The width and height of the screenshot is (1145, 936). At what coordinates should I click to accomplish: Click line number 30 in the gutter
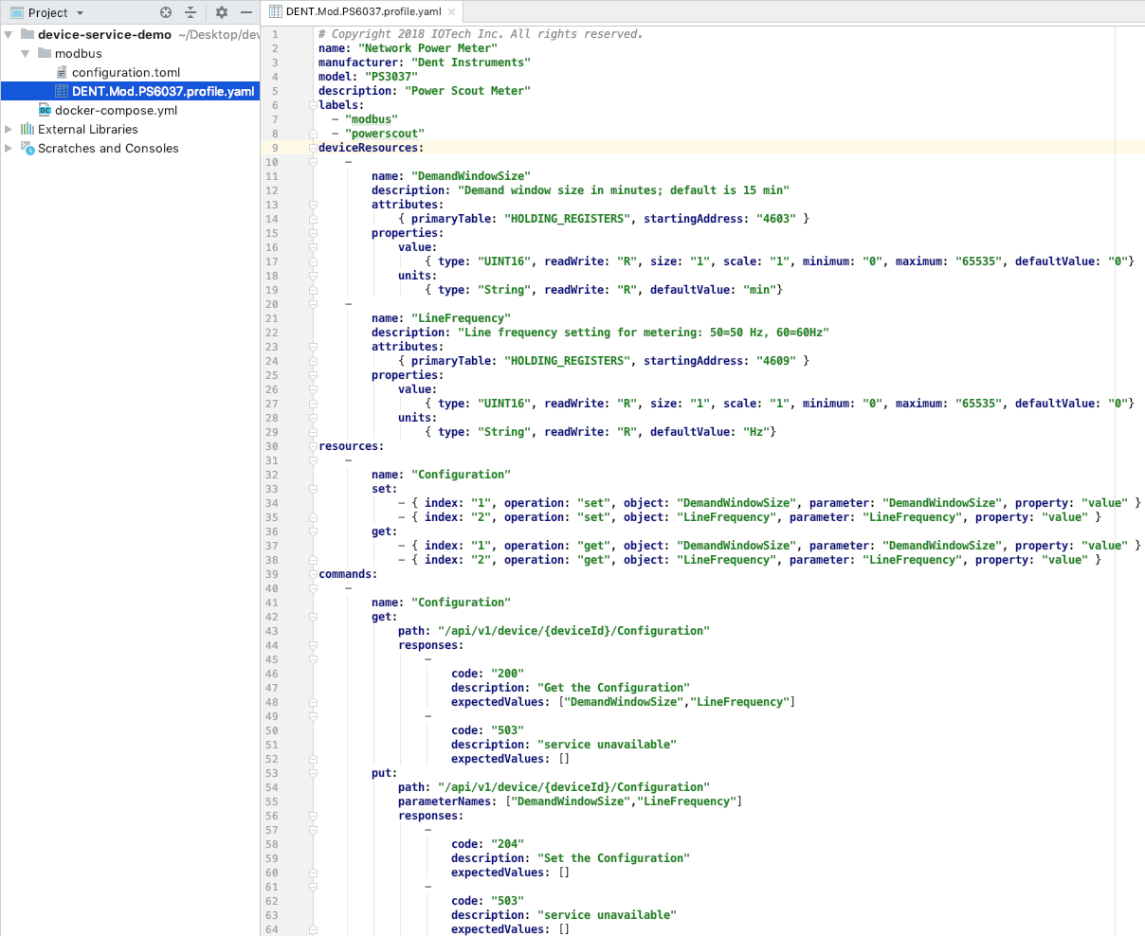tap(272, 446)
